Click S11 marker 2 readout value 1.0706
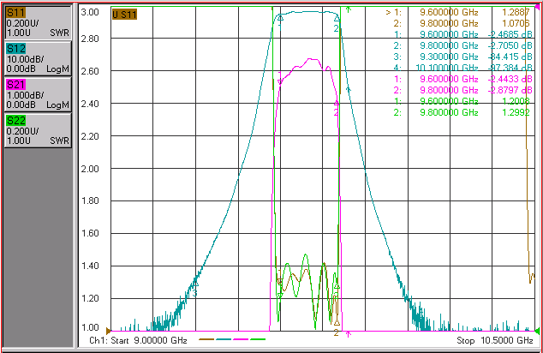 [x=516, y=23]
